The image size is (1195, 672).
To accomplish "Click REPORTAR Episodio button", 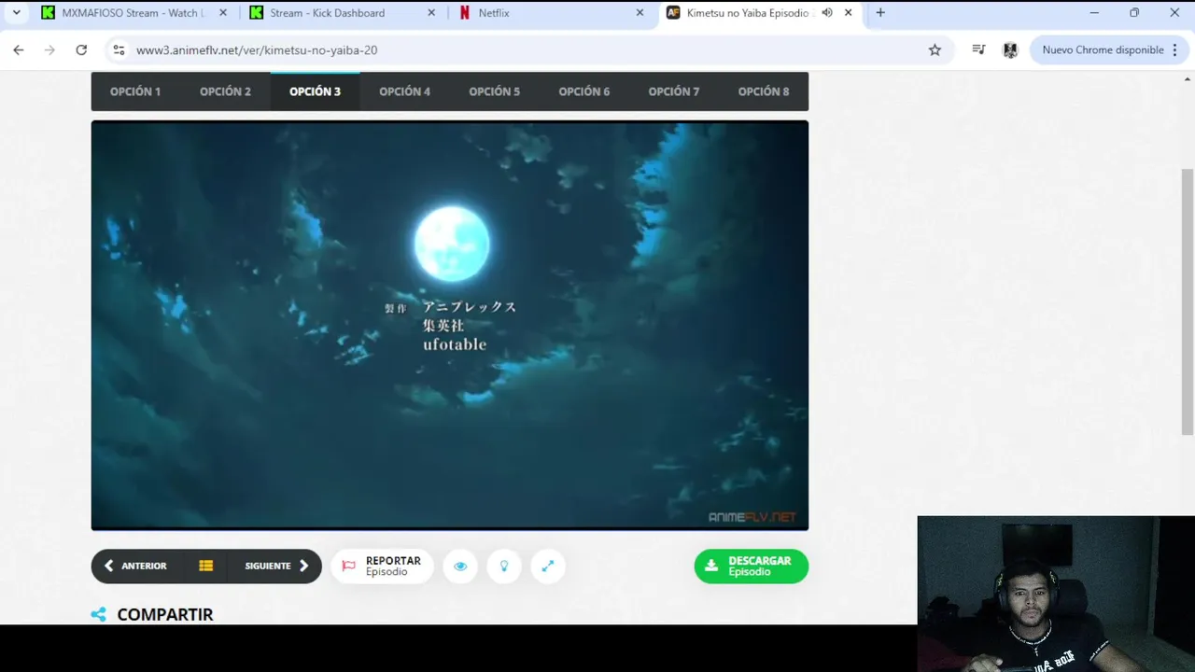I will coord(382,566).
